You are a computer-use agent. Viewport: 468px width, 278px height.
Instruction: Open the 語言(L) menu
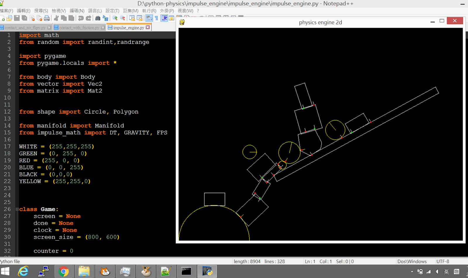(95, 11)
